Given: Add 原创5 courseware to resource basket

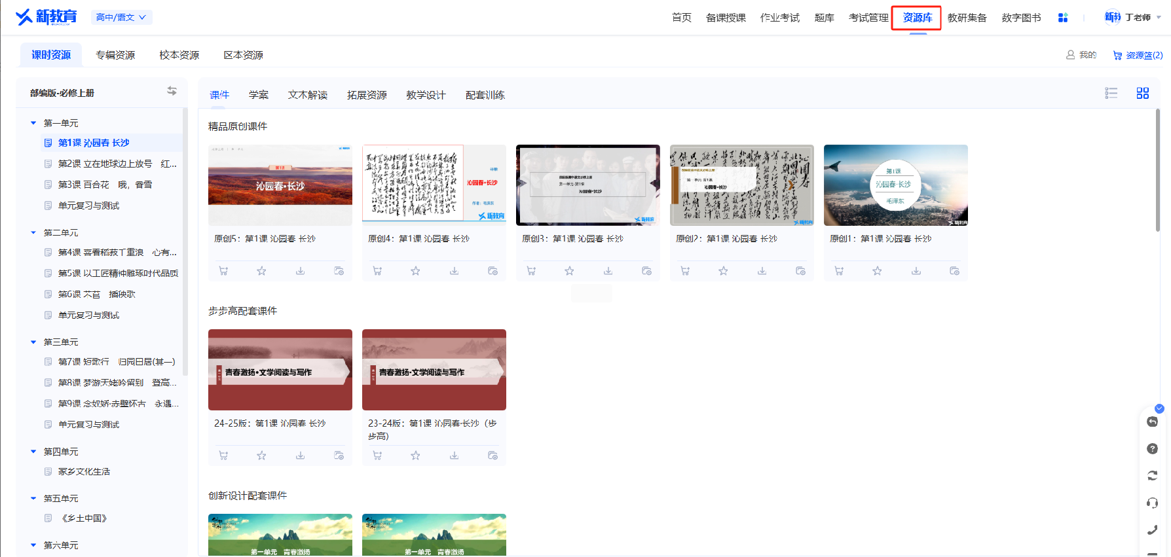Looking at the screenshot, I should pos(223,271).
